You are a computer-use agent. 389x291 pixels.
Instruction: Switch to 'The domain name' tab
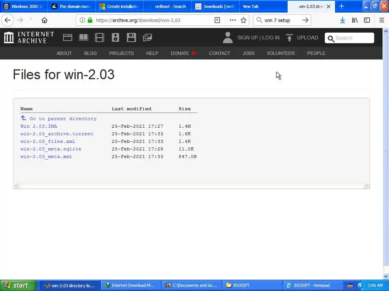(x=72, y=6)
